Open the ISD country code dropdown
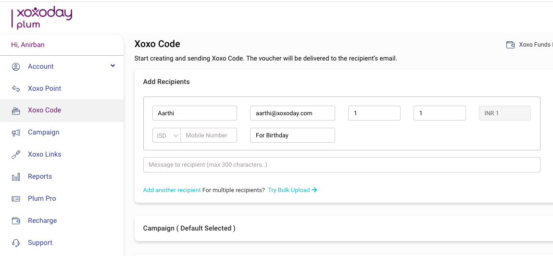Screen dimensions: 553x256 click(x=166, y=135)
